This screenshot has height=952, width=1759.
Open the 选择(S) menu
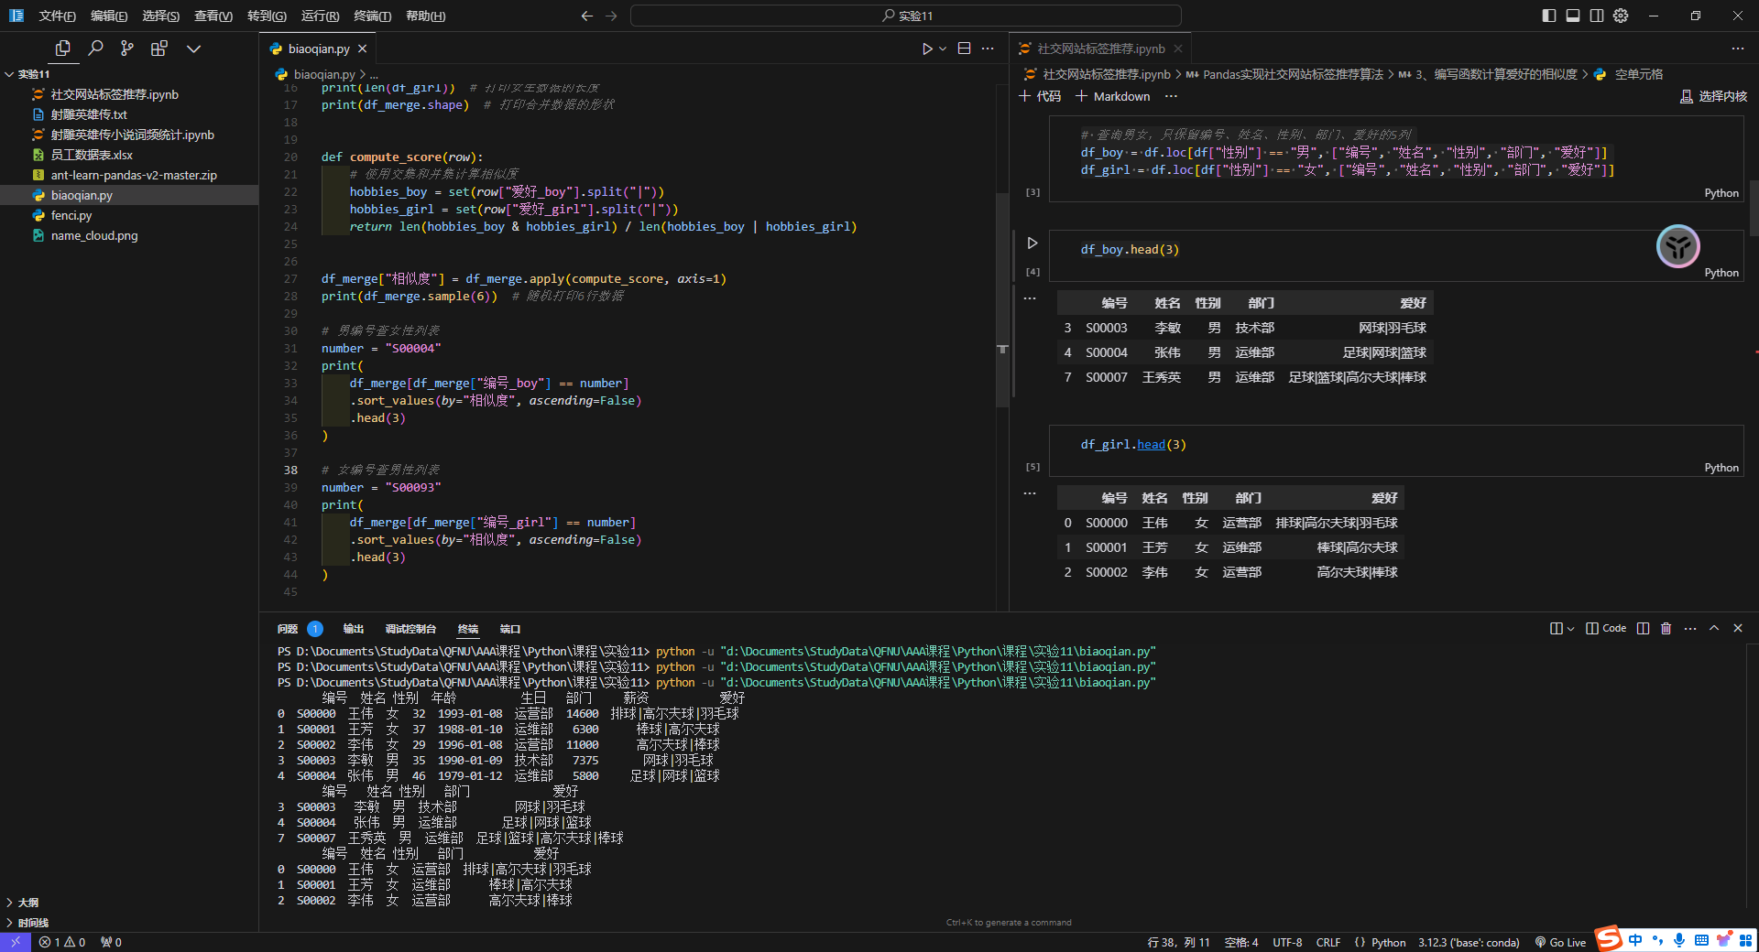tap(160, 16)
